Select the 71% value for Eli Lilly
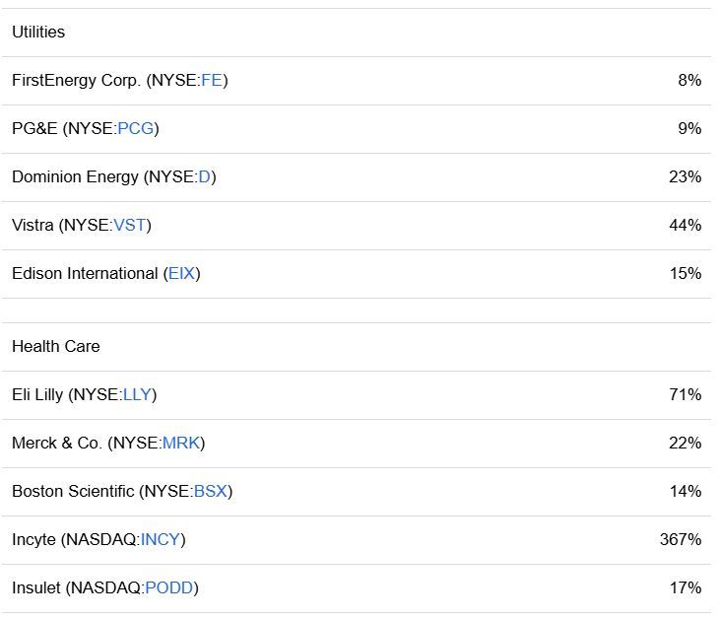This screenshot has height=619, width=719. (x=685, y=395)
